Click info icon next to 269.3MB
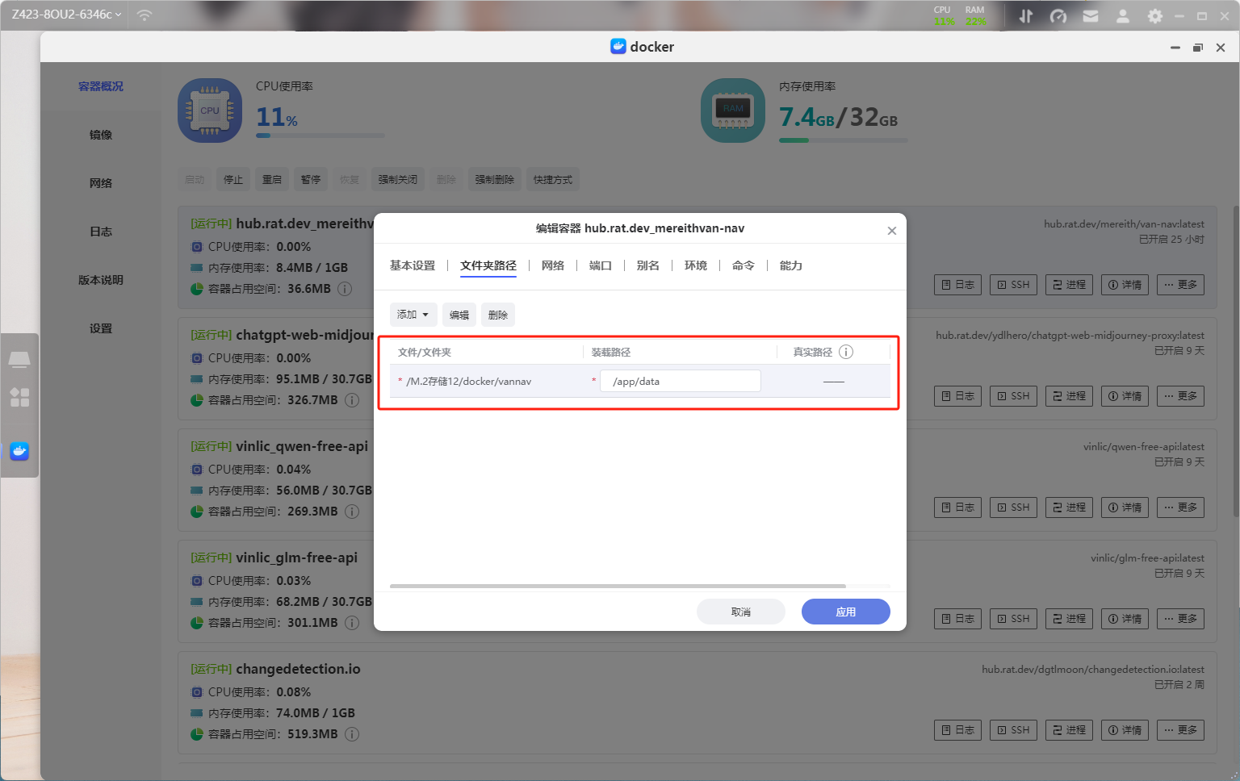The image size is (1240, 781). pos(352,512)
